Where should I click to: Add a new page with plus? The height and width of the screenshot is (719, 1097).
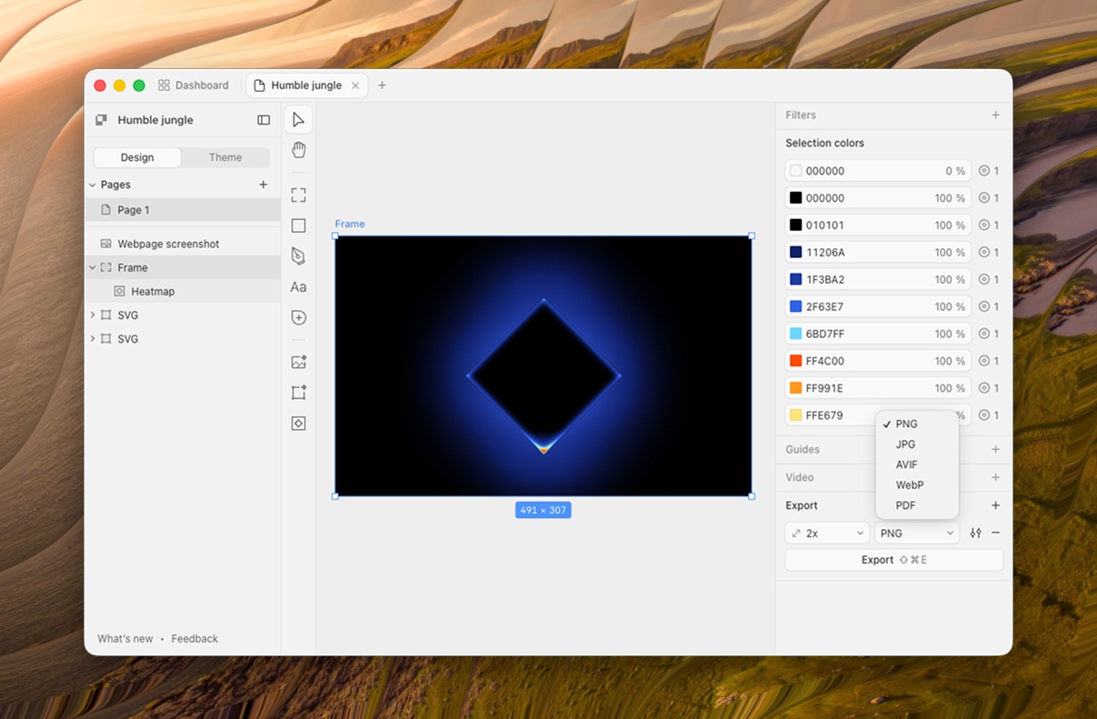pos(264,185)
